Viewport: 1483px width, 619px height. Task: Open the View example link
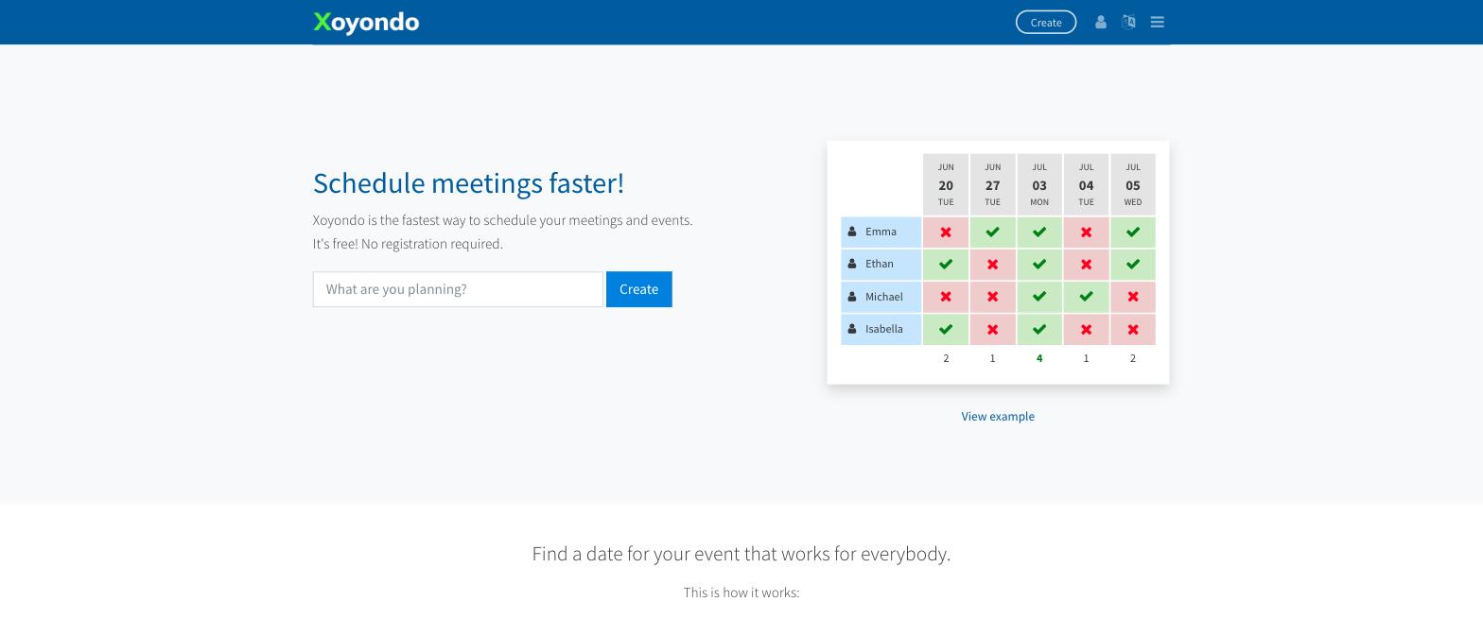[998, 416]
